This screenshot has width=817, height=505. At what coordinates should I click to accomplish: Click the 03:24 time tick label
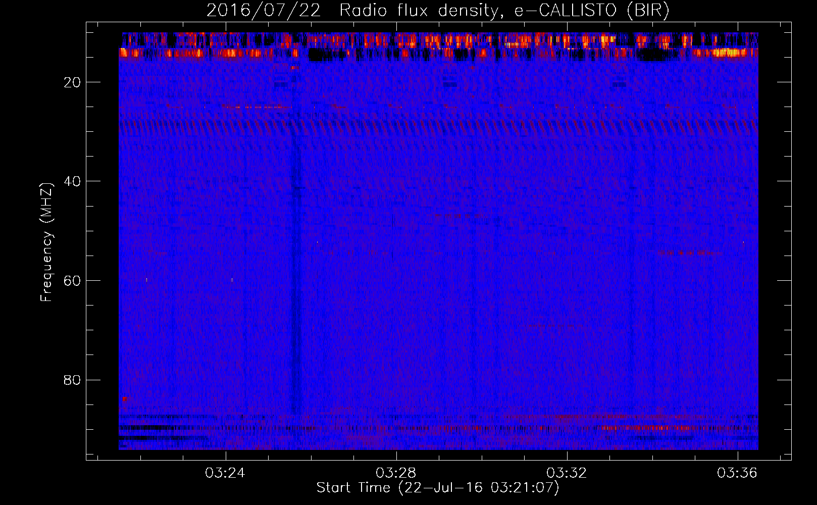coord(225,473)
